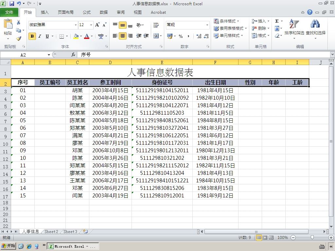Click the 格式 cells button
Image resolution: width=335 pixels, height=251 pixels.
pos(260,35)
